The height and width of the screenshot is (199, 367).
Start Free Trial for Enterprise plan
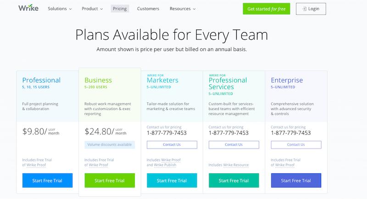296,181
